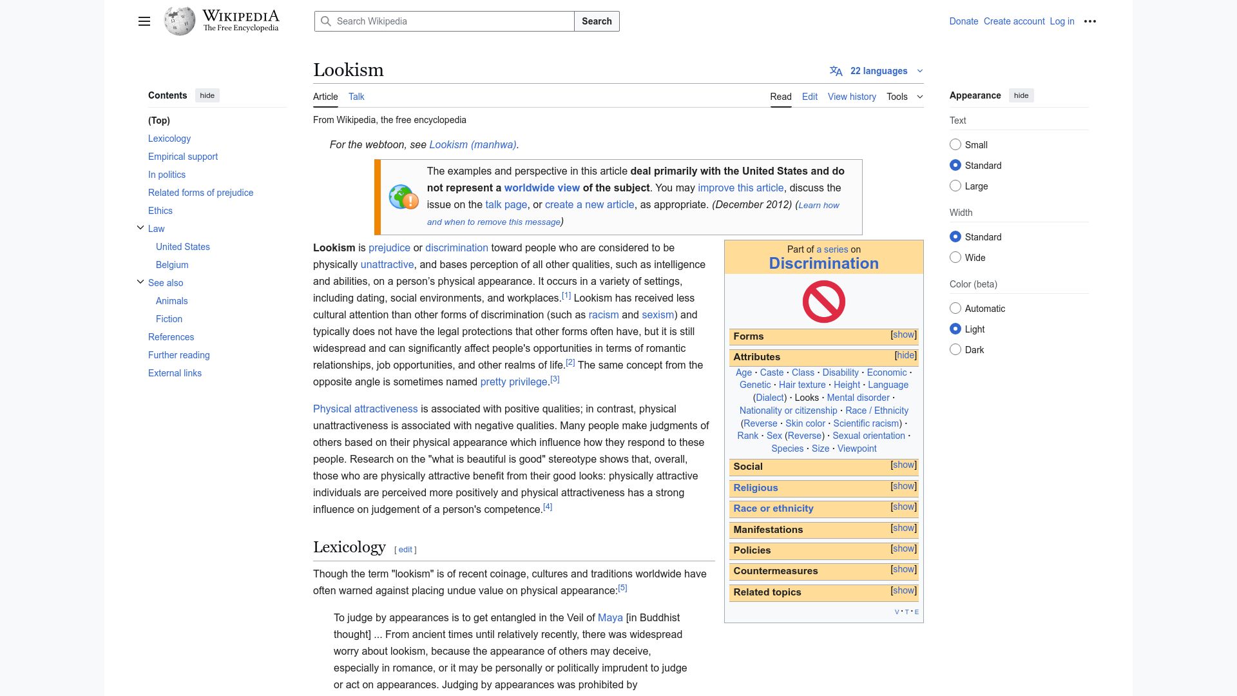Open the Lookism (manhwa) link
The image size is (1237, 696).
click(473, 145)
